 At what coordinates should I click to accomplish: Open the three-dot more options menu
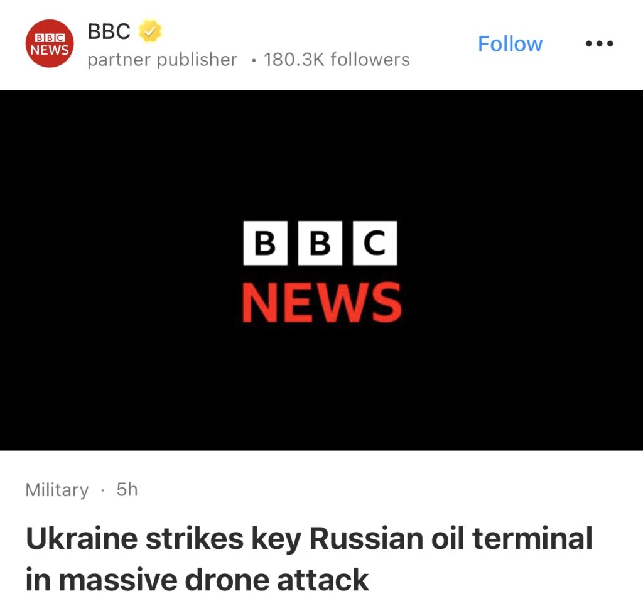click(x=599, y=44)
